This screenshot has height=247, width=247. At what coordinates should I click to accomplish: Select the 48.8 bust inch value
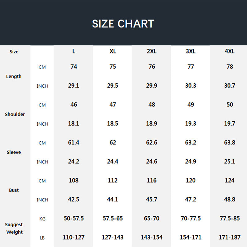[x=229, y=200]
